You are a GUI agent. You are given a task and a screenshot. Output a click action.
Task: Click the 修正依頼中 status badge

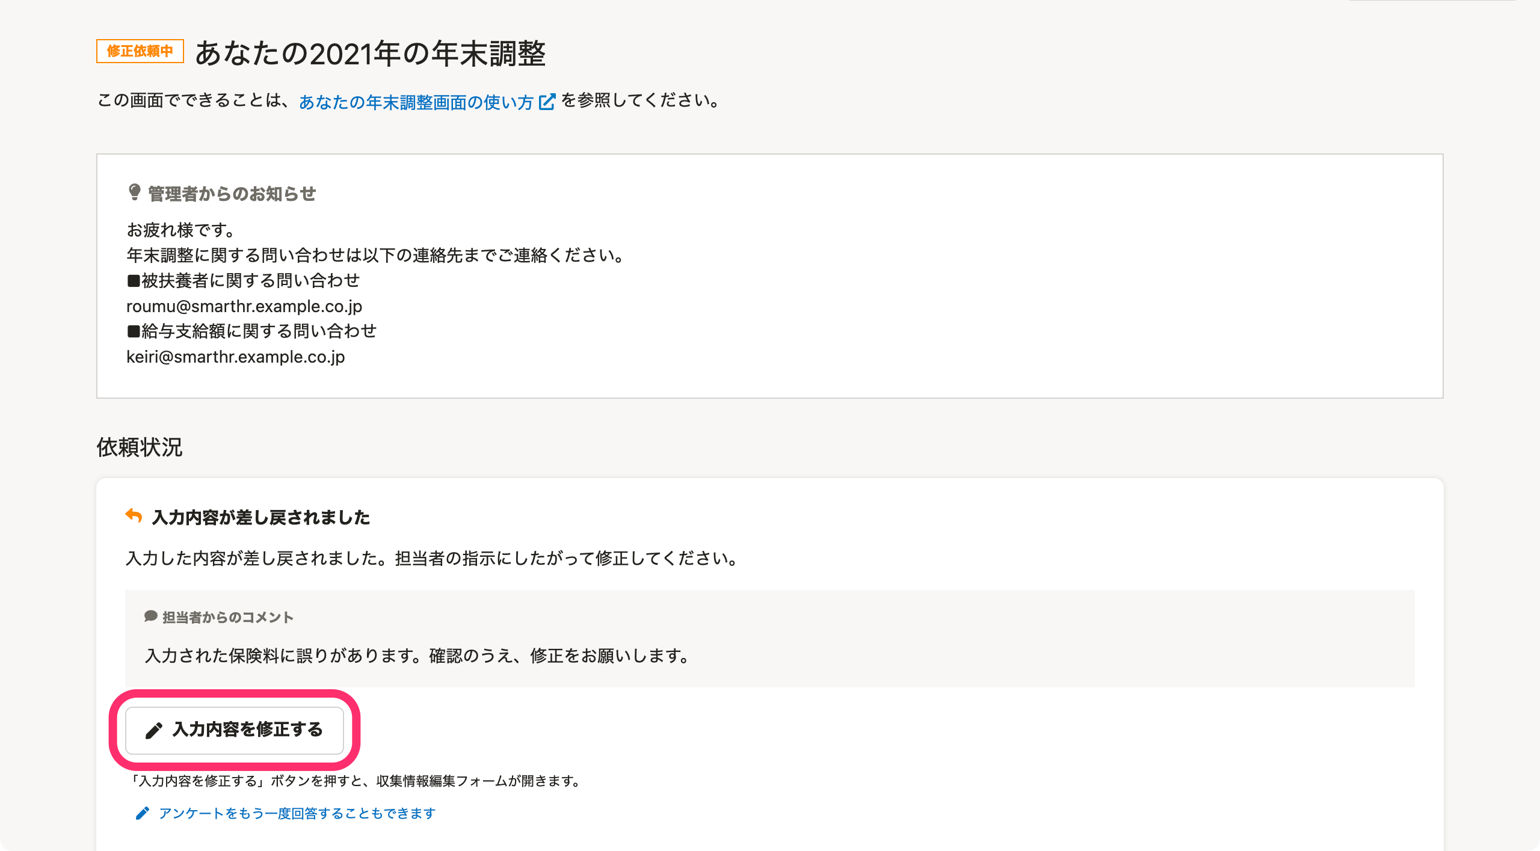[x=140, y=51]
